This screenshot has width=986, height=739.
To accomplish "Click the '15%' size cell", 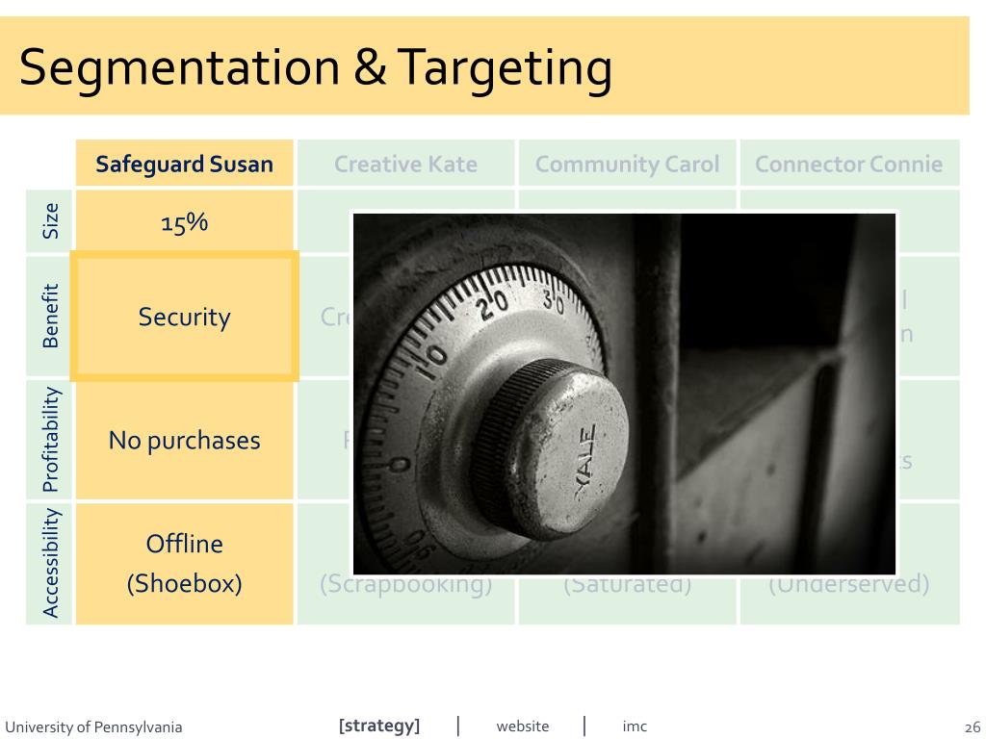I will [x=184, y=221].
